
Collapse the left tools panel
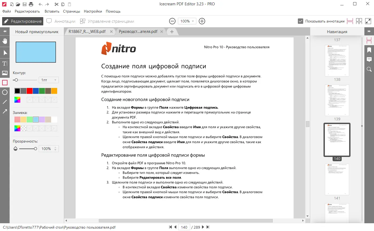[x=5, y=31]
